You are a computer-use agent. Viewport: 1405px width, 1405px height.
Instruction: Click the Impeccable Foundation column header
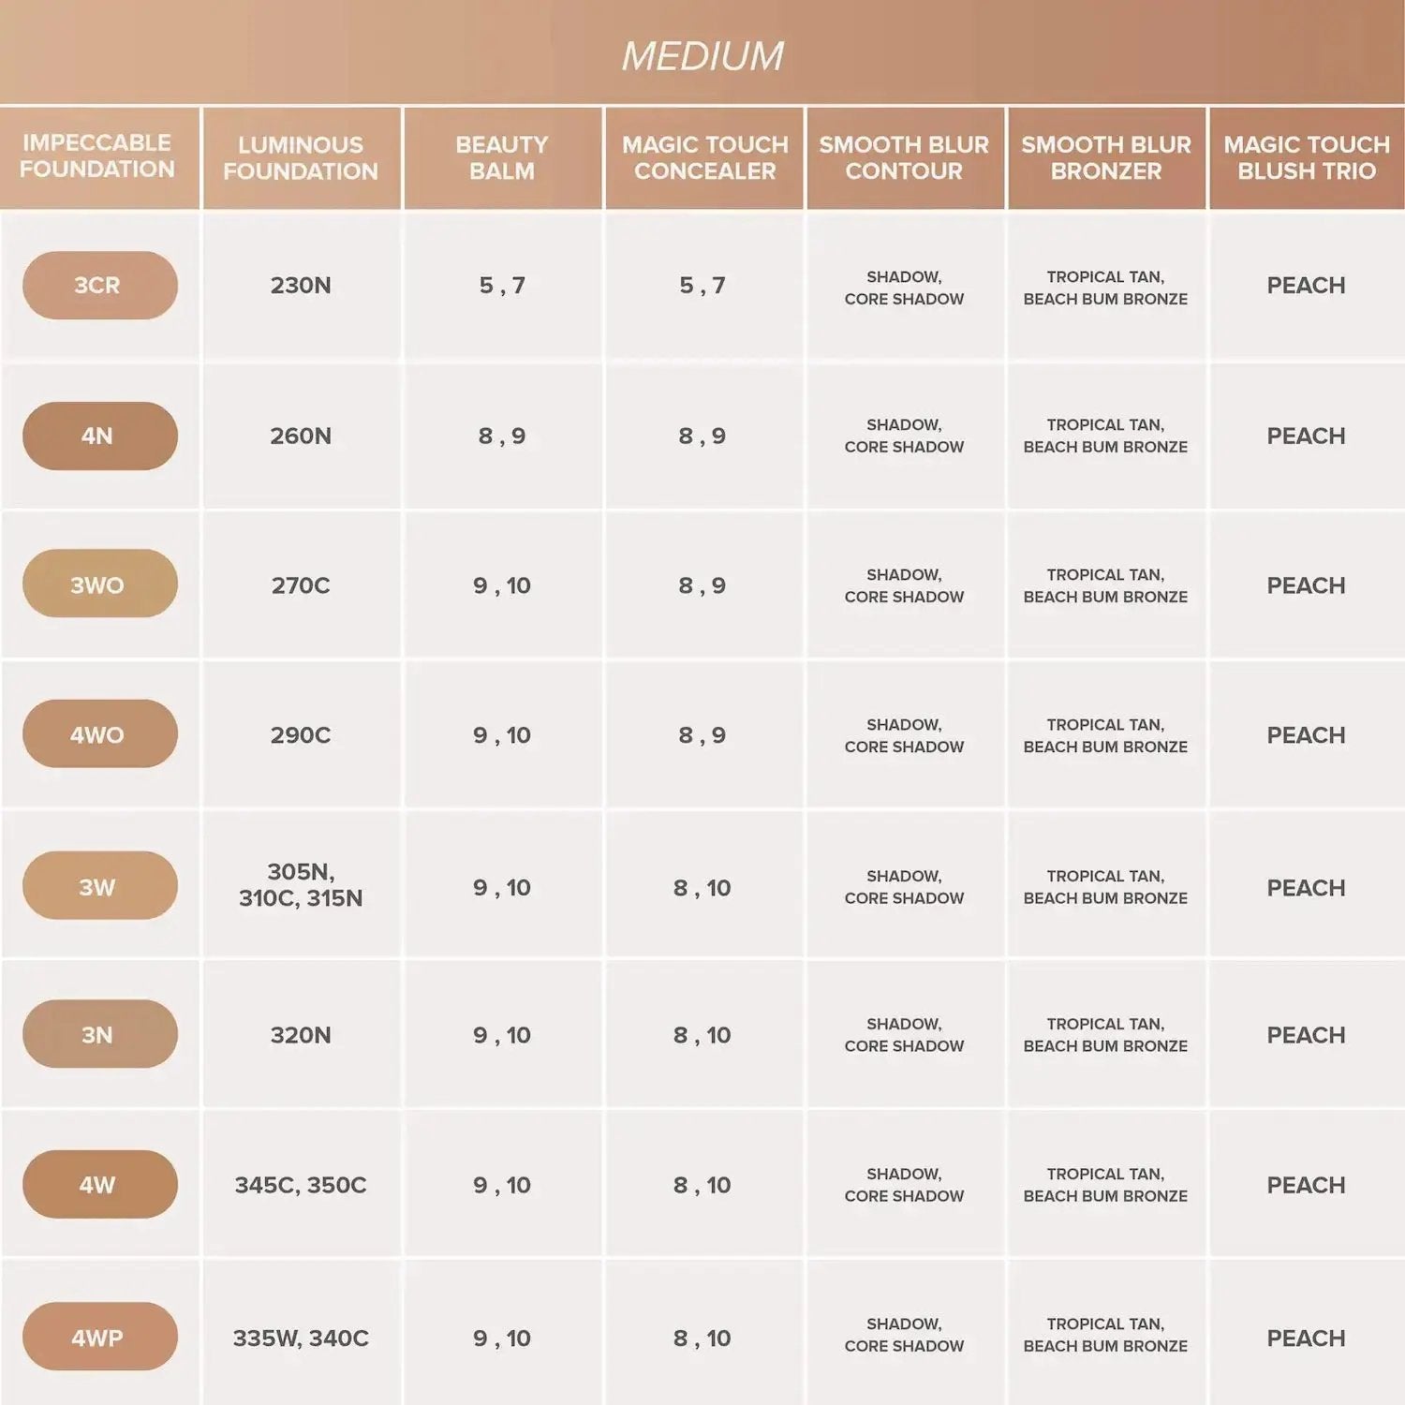tap(98, 156)
